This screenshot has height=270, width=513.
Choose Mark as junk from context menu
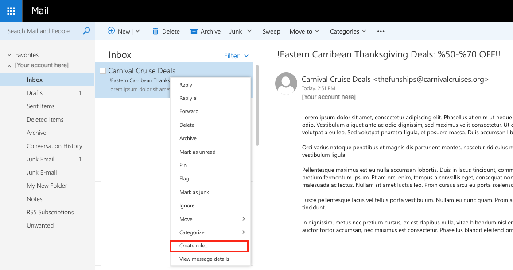click(x=194, y=192)
